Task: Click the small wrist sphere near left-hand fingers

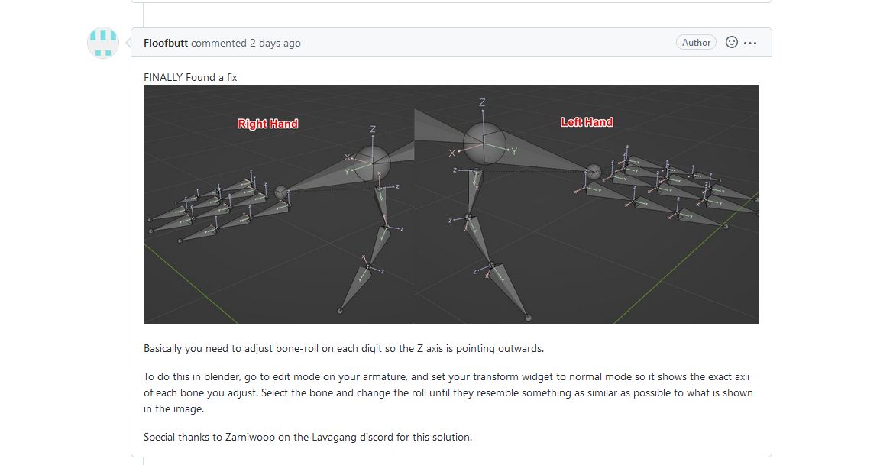Action: (594, 171)
